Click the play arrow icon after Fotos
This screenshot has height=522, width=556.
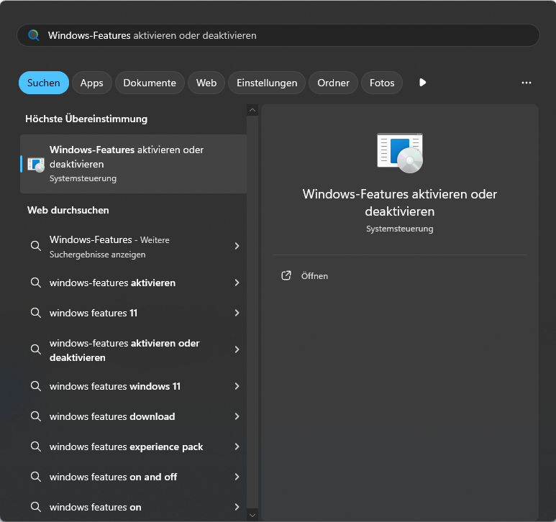click(422, 83)
